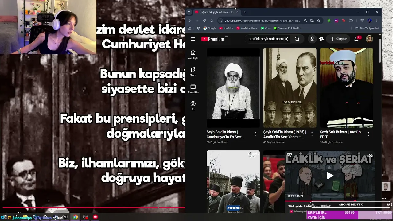
Task: Open the Chrome media control button
Action: pyautogui.click(x=362, y=21)
